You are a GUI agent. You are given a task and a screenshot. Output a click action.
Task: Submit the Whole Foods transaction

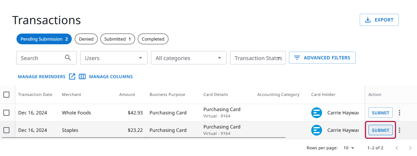[381, 113]
